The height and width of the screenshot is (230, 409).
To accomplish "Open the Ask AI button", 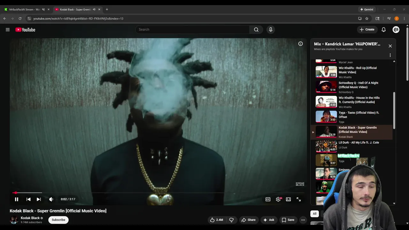I will point(268,220).
